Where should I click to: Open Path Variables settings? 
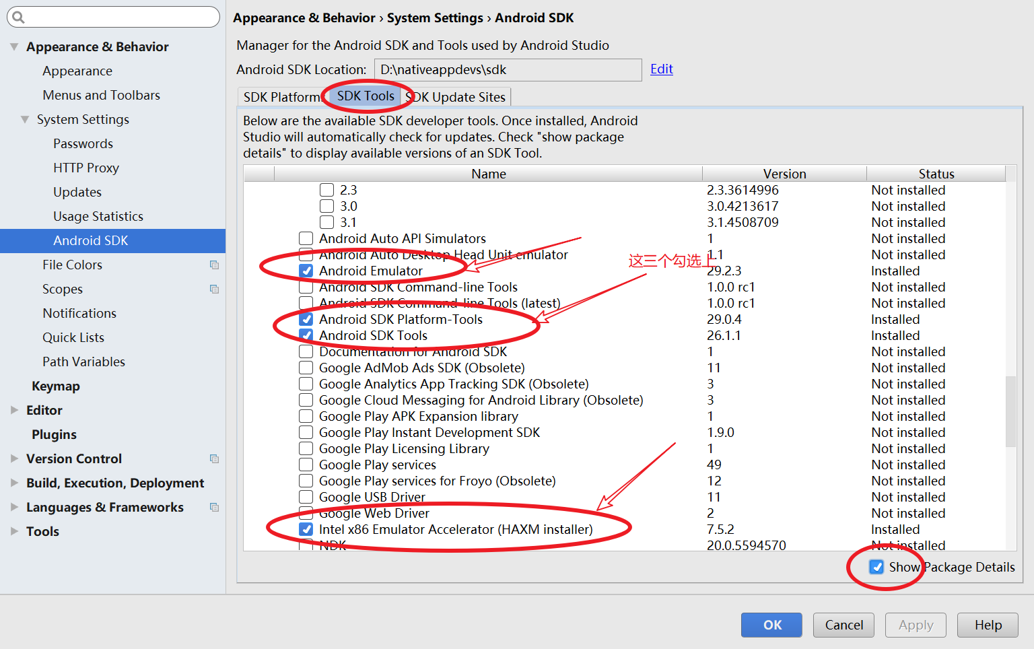coord(83,362)
